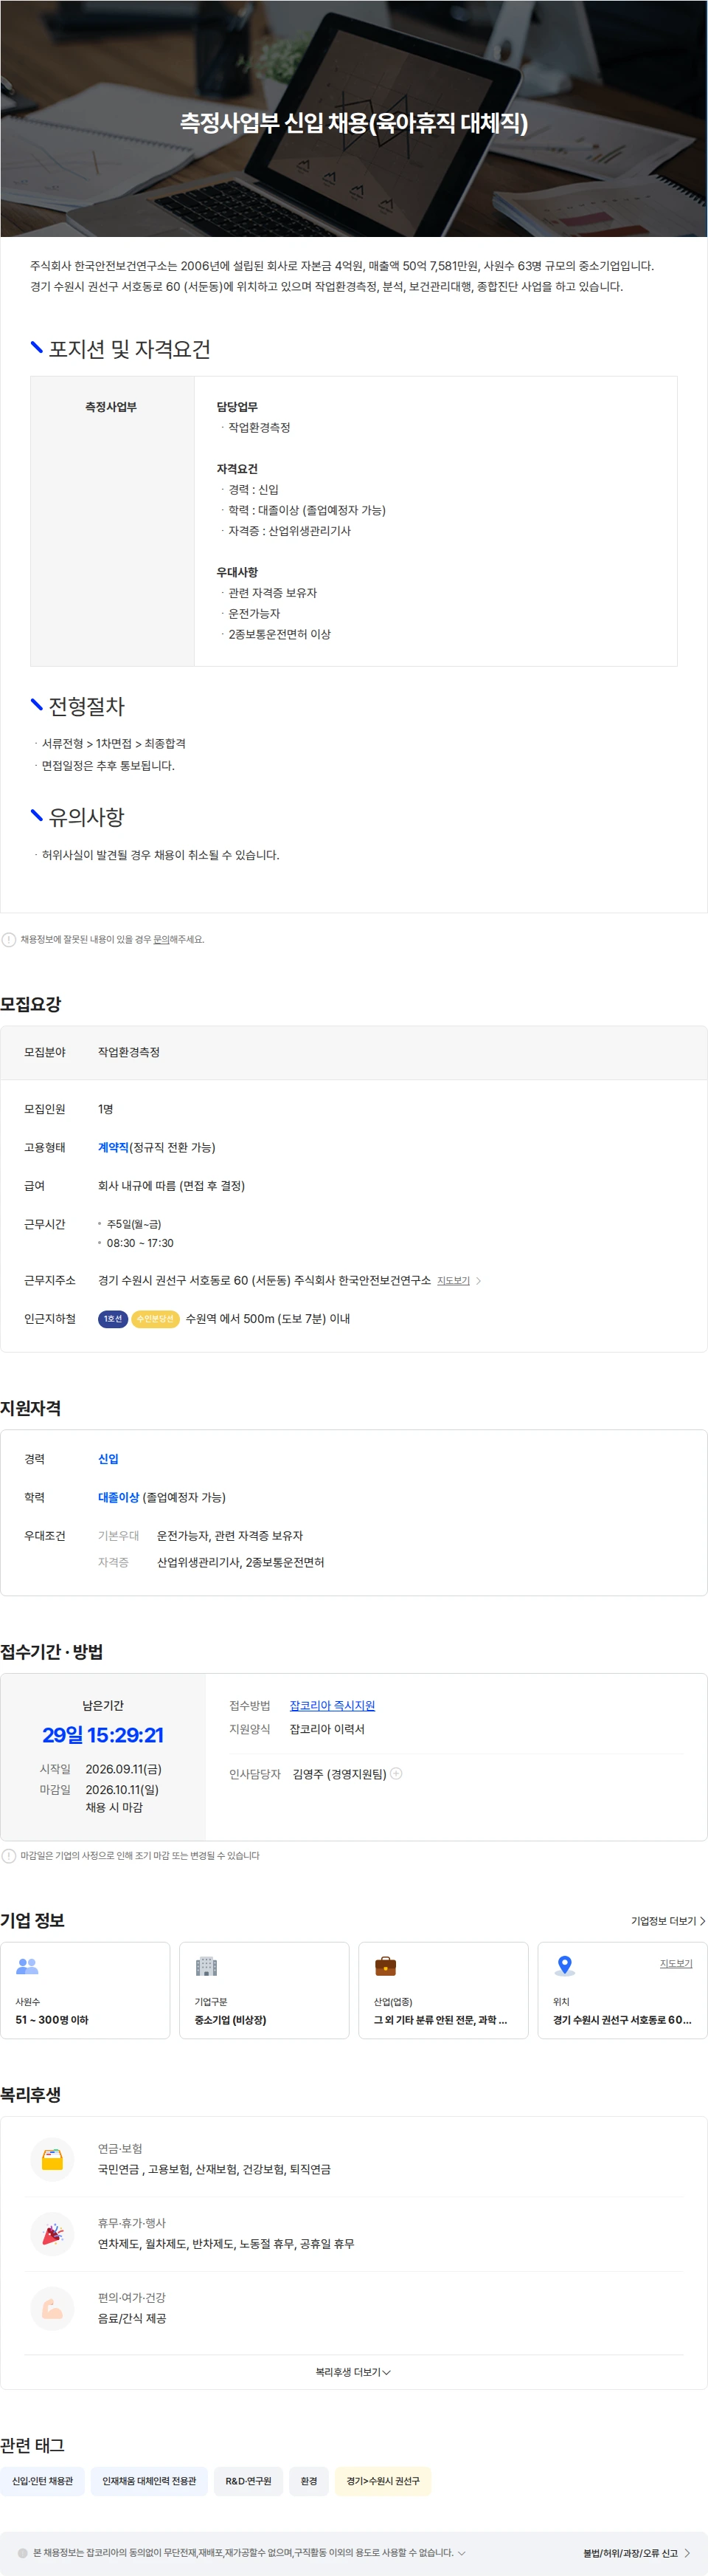Open the 문의 link for incorrect posting info
Image resolution: width=708 pixels, height=2576 pixels.
[161, 939]
